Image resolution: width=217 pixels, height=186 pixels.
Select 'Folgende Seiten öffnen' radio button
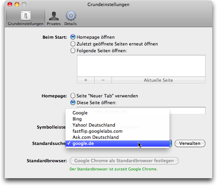[73, 51]
